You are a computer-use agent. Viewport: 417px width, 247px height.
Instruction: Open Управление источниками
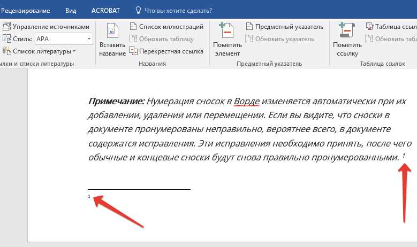[x=51, y=27]
